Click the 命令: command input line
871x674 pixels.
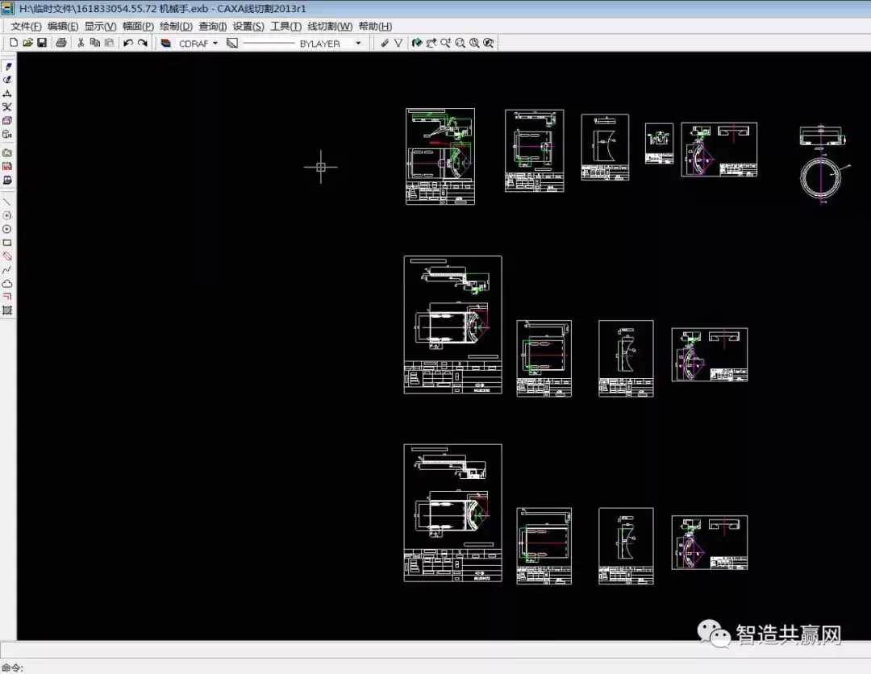(435, 668)
